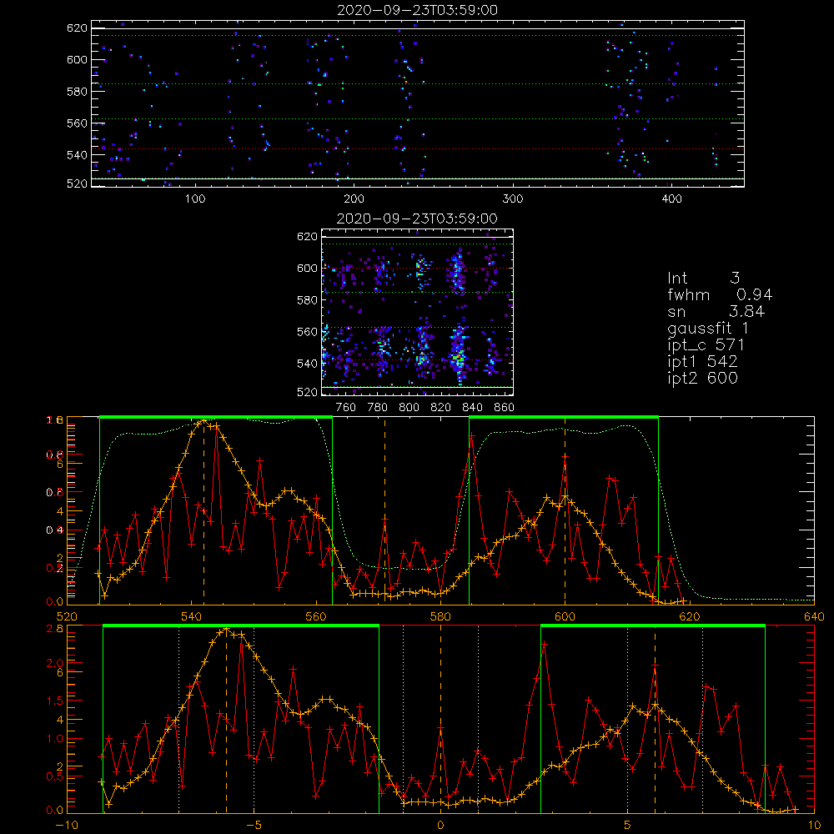Screen dimensions: 834x834
Task: Click the middle plot title 2020-09-23T03:59:00
Action: coord(418,219)
